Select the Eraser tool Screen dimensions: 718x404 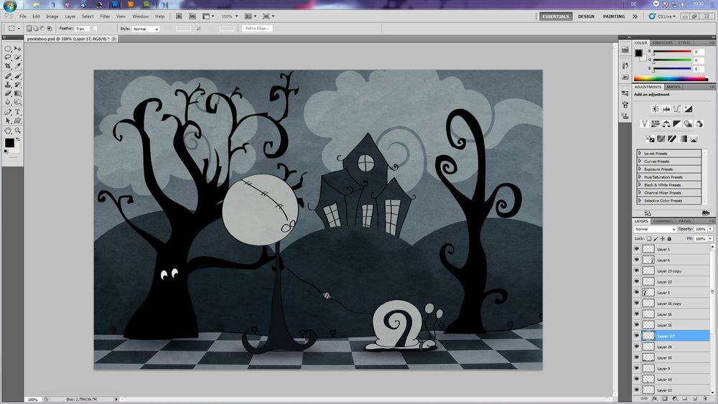(x=8, y=93)
